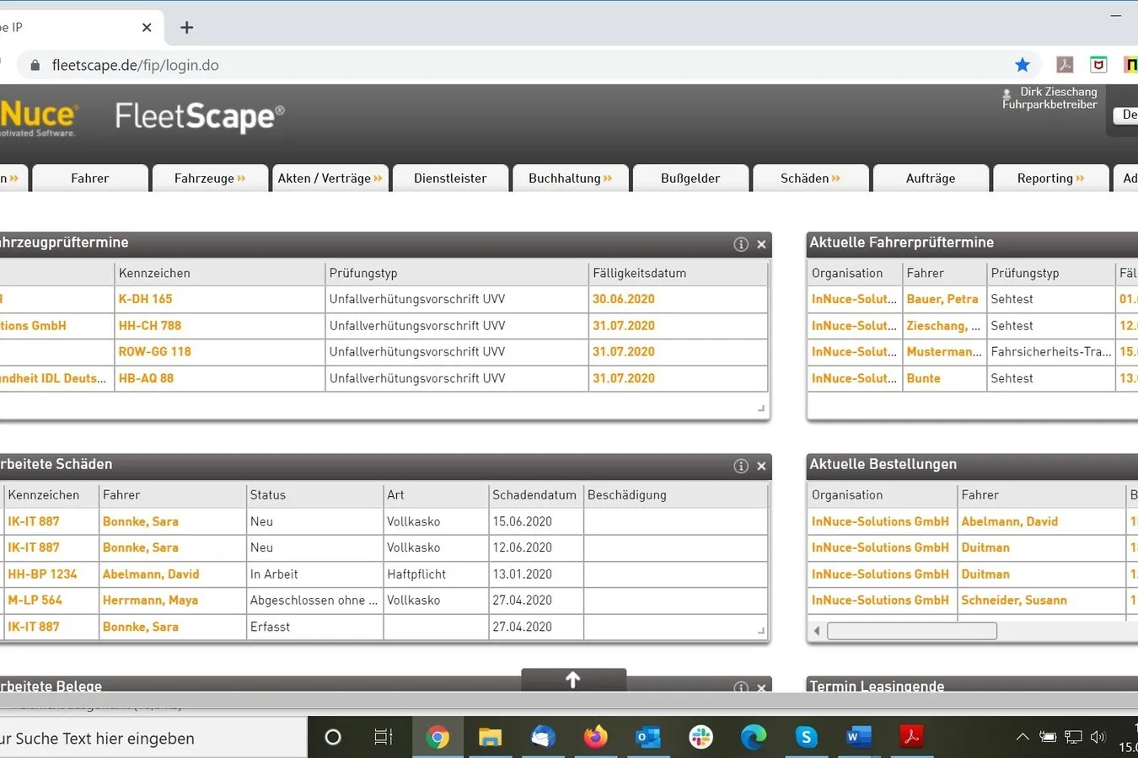Screen dimensions: 1138x758
Task: Expand the Akten / Verträge menu
Action: pos(330,179)
